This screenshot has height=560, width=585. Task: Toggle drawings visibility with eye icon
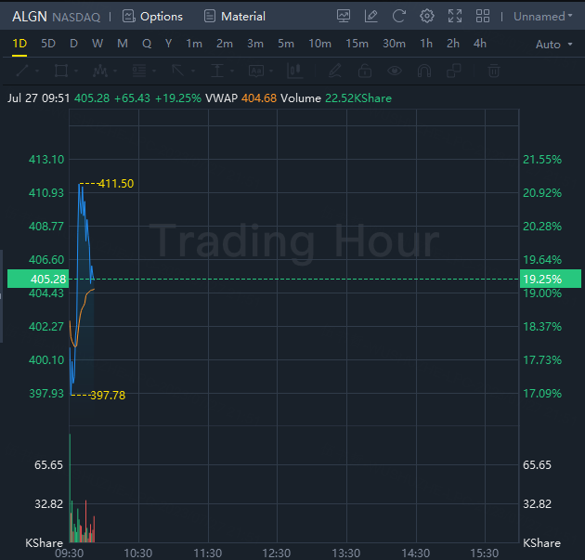pyautogui.click(x=395, y=71)
